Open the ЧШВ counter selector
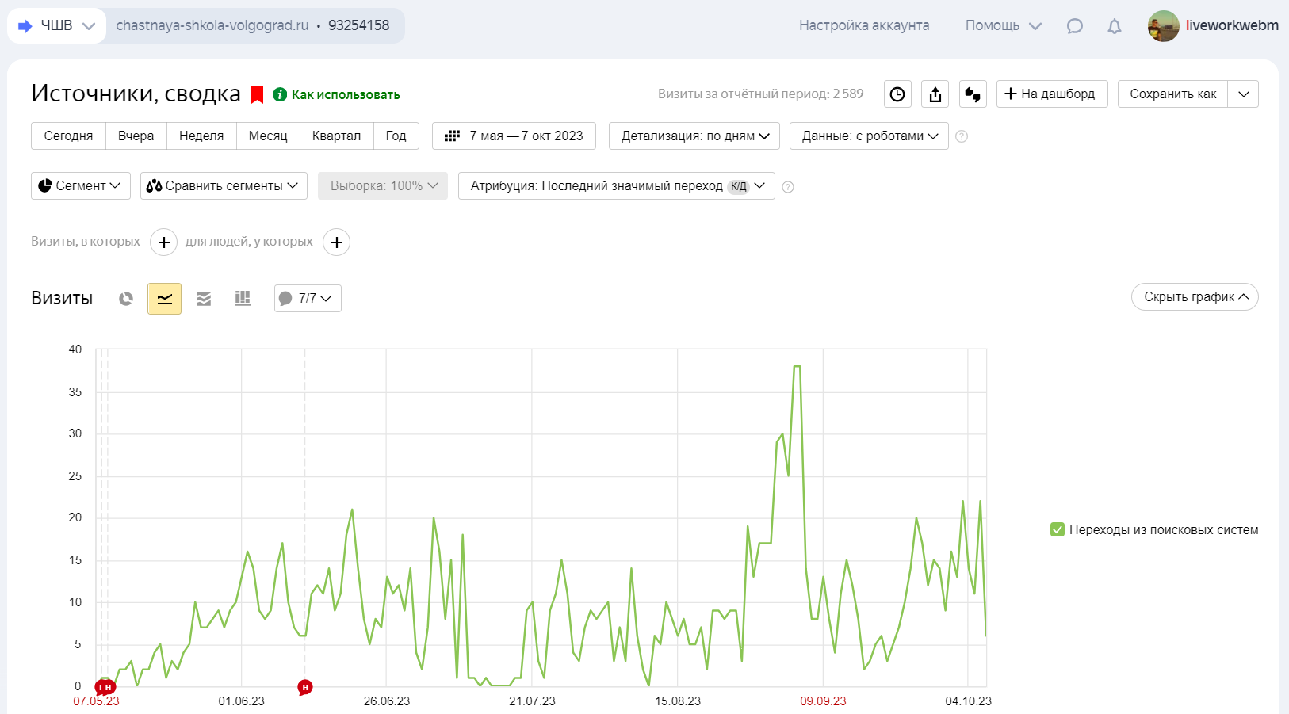The image size is (1289, 714). 56,25
